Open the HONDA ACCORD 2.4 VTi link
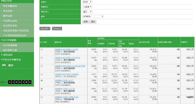Image resolution: width=195 pixels, height=104 pixels. pyautogui.click(x=66, y=49)
